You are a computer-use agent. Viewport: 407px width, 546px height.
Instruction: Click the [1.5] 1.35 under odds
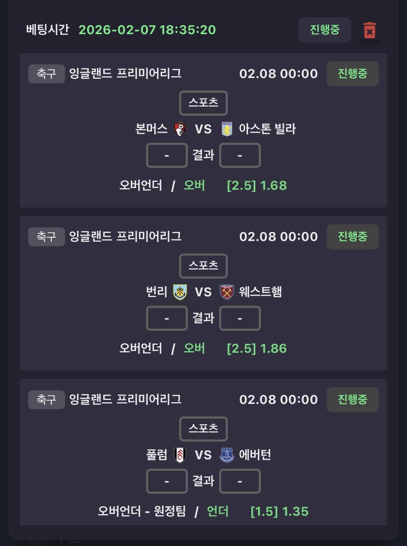point(279,512)
